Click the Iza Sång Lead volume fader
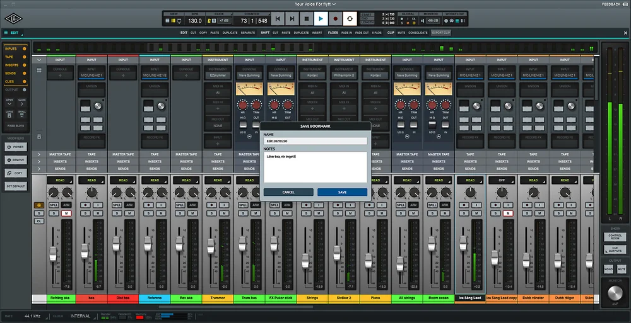This screenshot has height=323, width=631. coord(463,244)
